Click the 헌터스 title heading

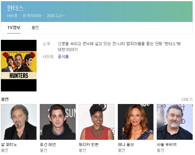tap(15, 8)
